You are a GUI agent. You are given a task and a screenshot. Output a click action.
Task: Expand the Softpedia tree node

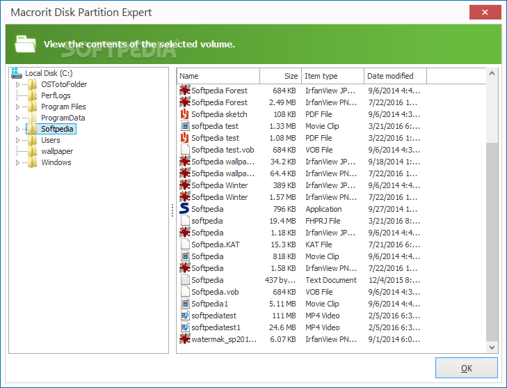[18, 130]
